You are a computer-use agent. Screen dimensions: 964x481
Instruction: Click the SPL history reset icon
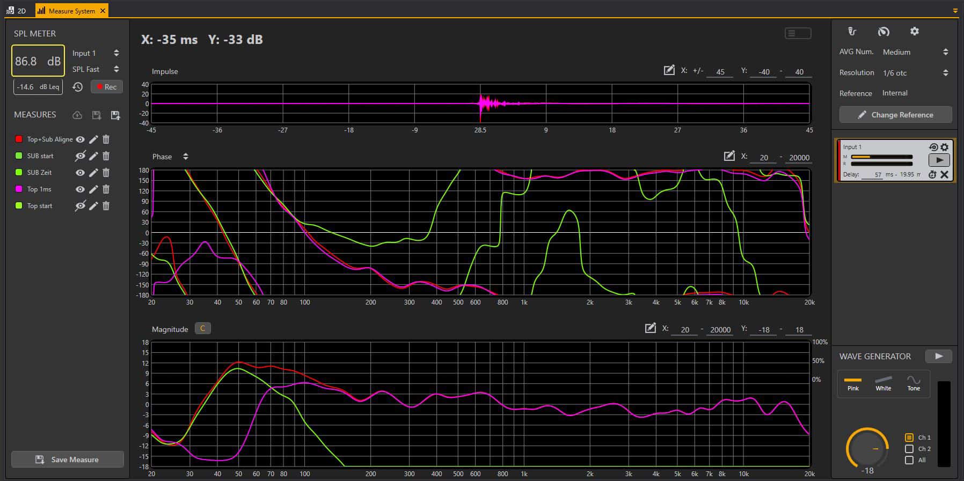78,87
